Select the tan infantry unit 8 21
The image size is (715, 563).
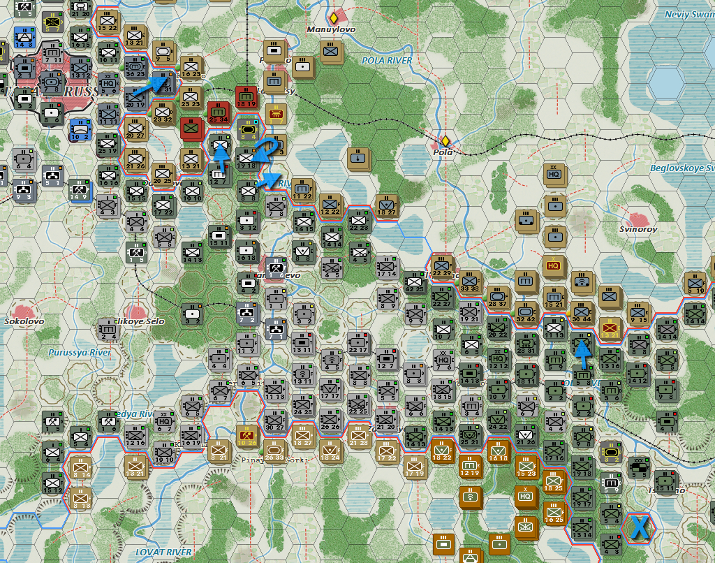pos(219,451)
